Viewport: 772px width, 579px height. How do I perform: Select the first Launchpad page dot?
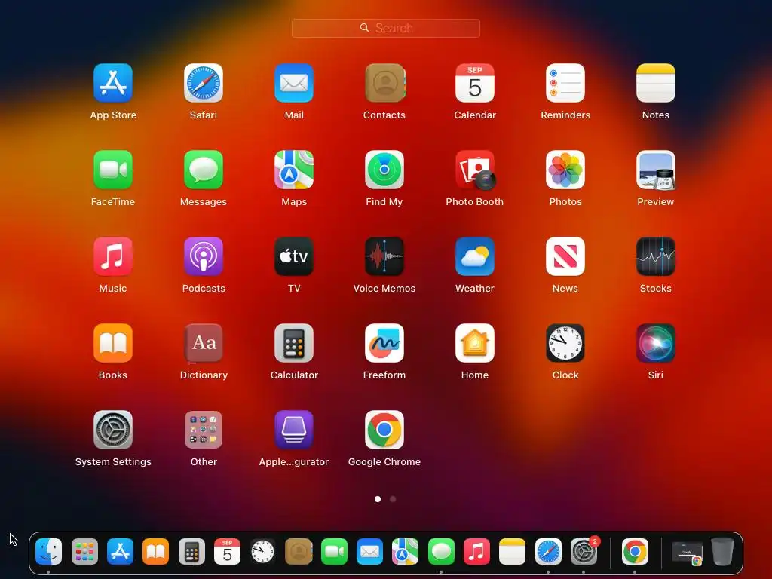(378, 499)
